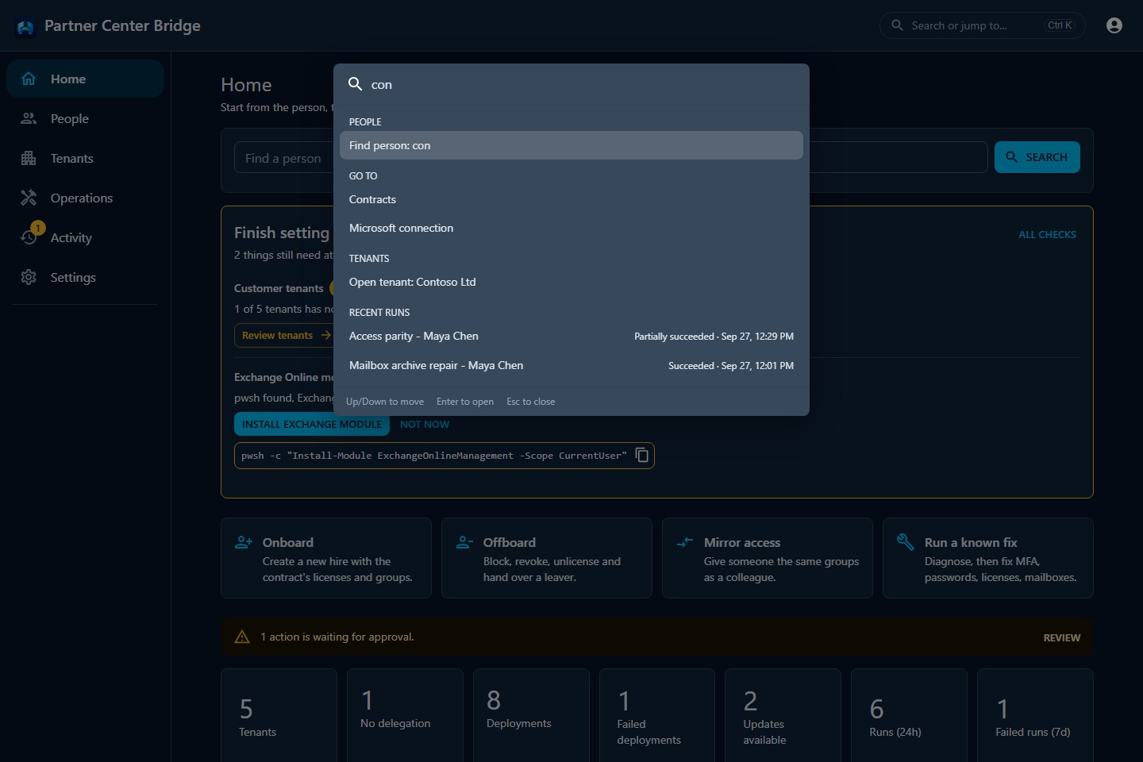Click the Partner Center Bridge logo icon
Screen dimensions: 1143x762
click(x=25, y=27)
